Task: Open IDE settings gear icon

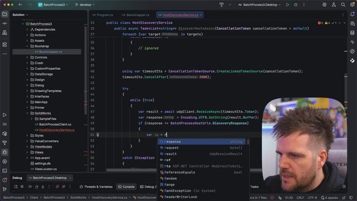Action: coord(352,4)
